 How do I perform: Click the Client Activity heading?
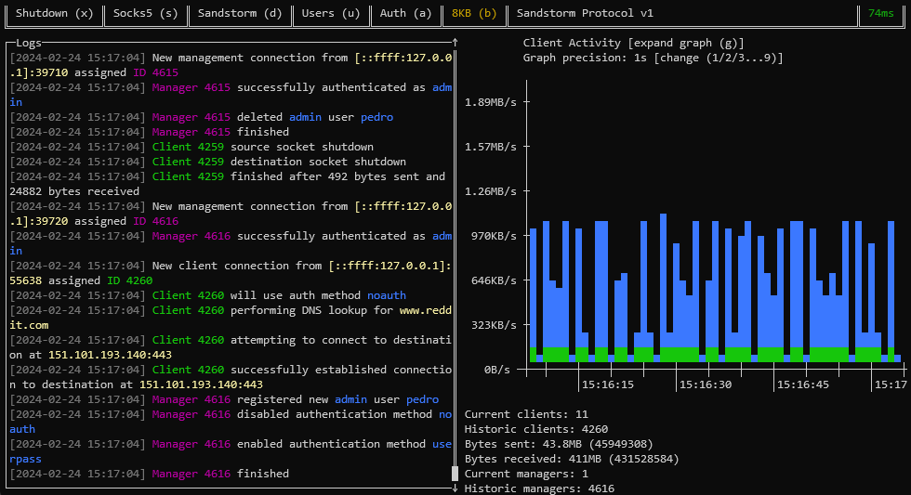click(572, 43)
